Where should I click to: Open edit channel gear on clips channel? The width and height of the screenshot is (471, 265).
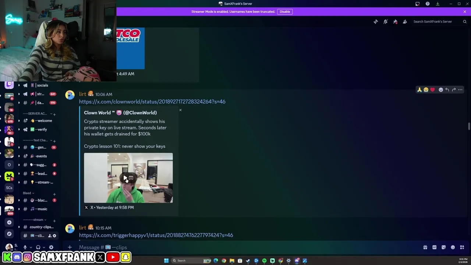[x=54, y=236]
